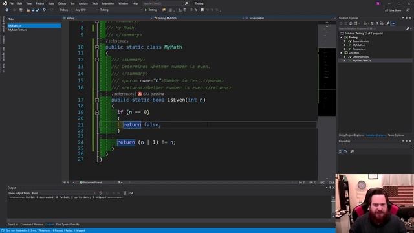This screenshot has height=233, width=414.
Task: Click the Categorized icon in the Properties panel
Action: tap(341, 151)
